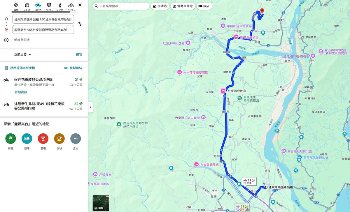Click the 紅葉少棒紀念館 museum pin
Image resolution: width=350 pixels, height=212 pixels.
point(188,43)
